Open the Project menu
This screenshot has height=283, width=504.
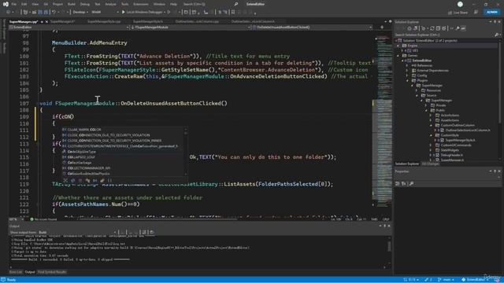pos(57,4)
